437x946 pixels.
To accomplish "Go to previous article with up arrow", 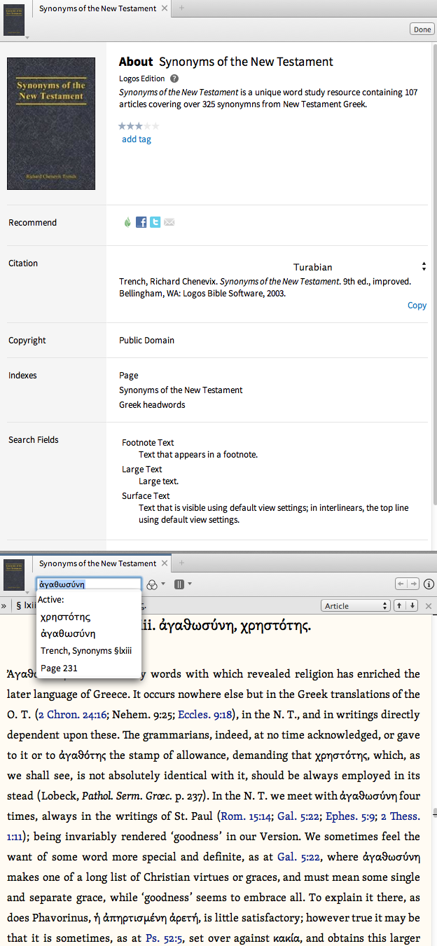I will 399,605.
